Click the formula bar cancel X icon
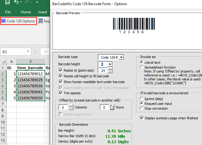The height and width of the screenshot is (145, 202). click(46, 52)
